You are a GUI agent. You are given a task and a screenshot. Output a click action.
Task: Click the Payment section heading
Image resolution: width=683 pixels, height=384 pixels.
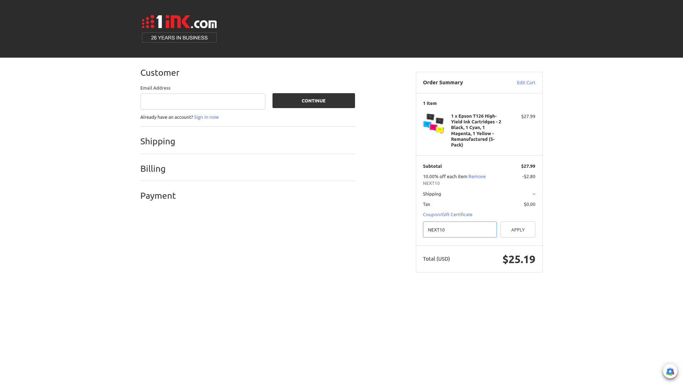pos(158,196)
